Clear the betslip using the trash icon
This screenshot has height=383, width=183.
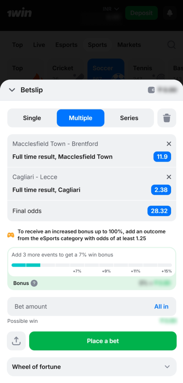(x=167, y=118)
